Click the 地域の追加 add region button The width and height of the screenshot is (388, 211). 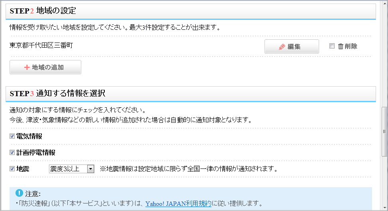45,67
